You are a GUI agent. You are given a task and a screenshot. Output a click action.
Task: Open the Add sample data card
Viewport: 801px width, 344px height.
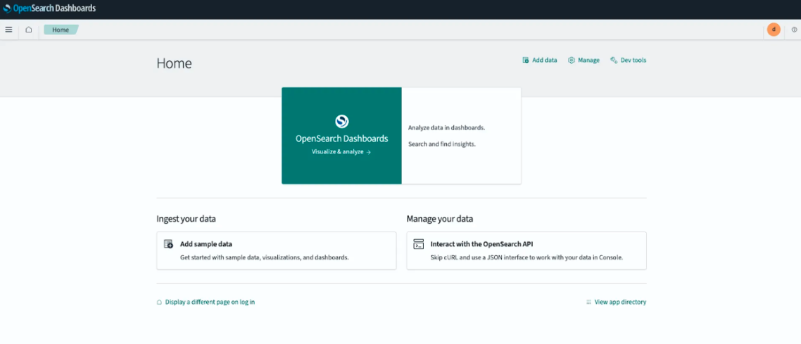[x=277, y=250]
